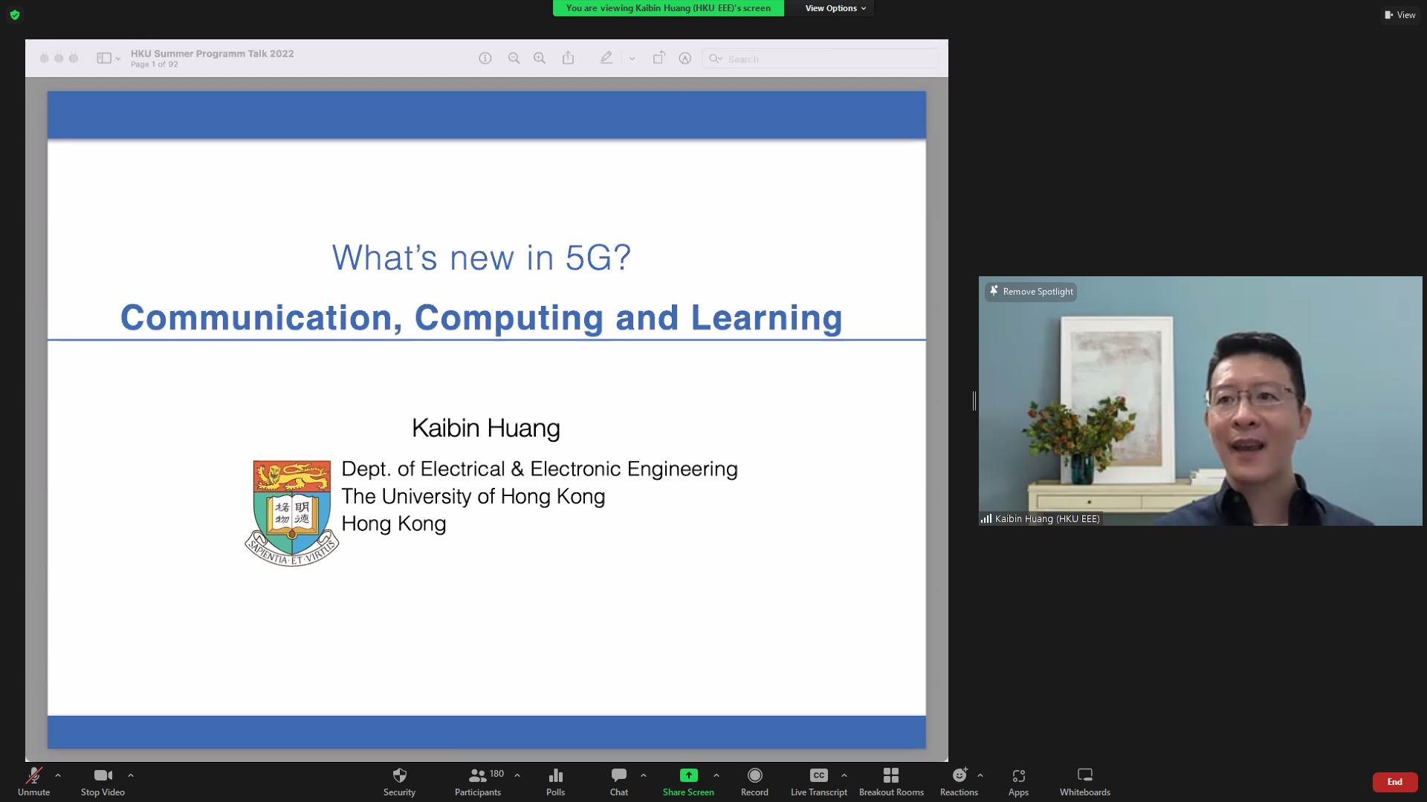Expand Reactions options arrow
This screenshot has width=1427, height=802.
coord(980,775)
